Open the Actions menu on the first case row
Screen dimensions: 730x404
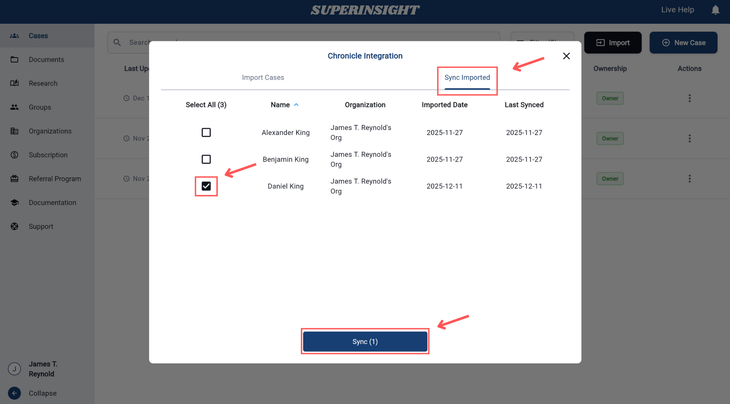click(689, 98)
